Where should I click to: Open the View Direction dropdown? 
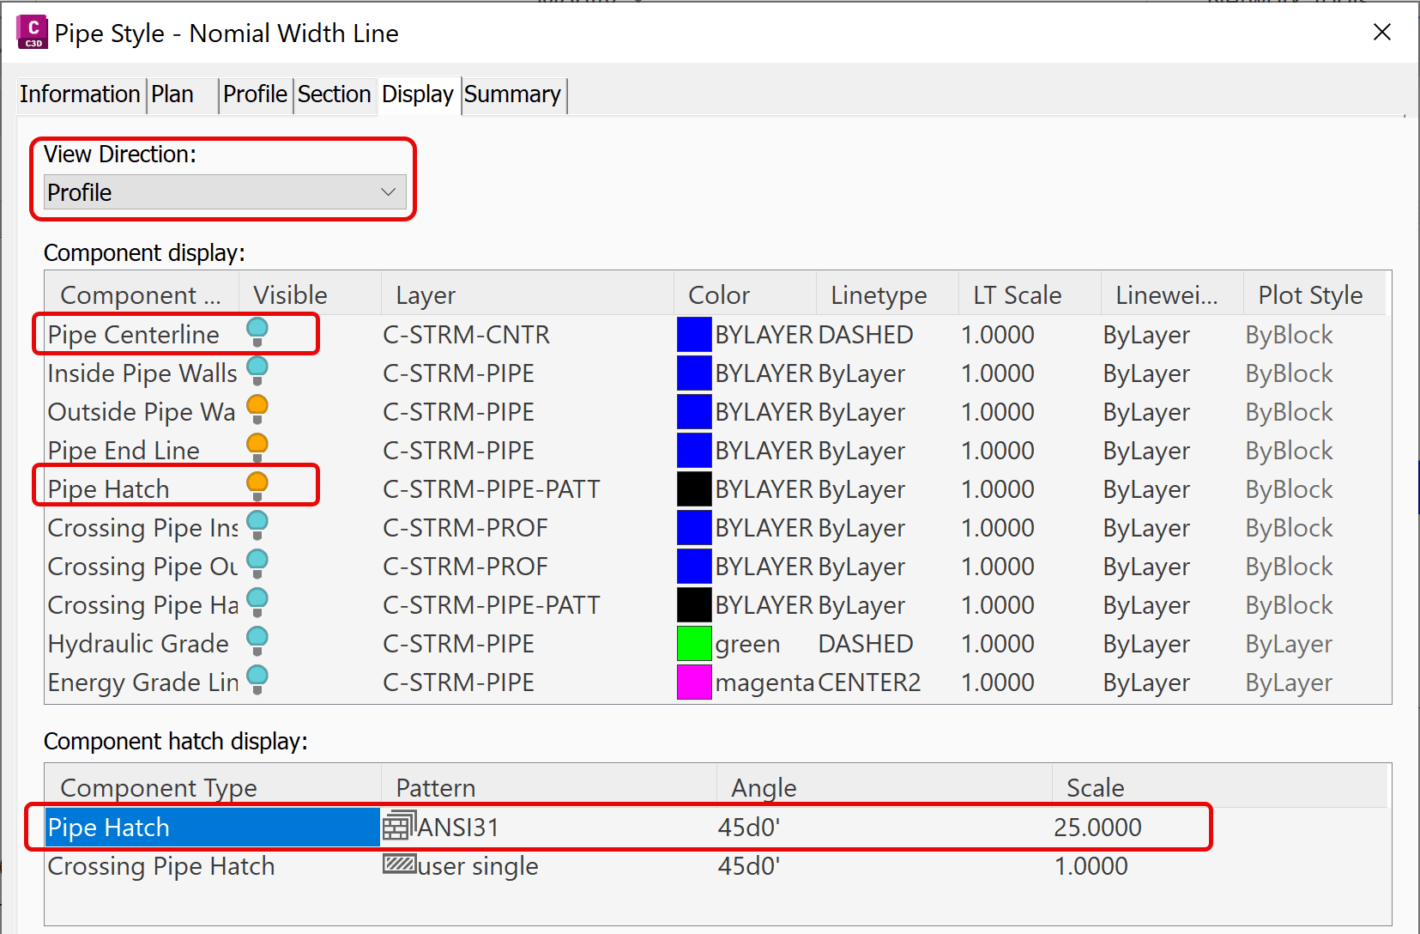(225, 192)
